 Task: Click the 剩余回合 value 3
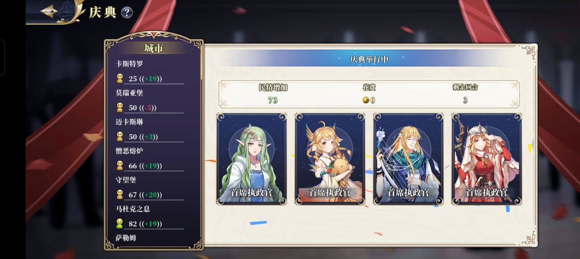465,100
